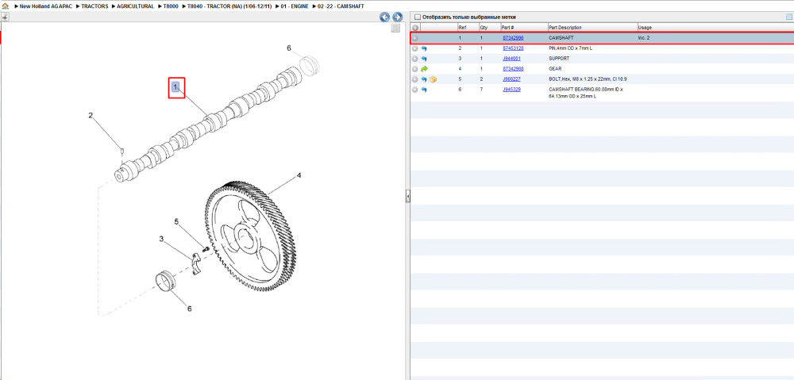The image size is (794, 380).
Task: Click the Qty column header
Action: point(489,27)
